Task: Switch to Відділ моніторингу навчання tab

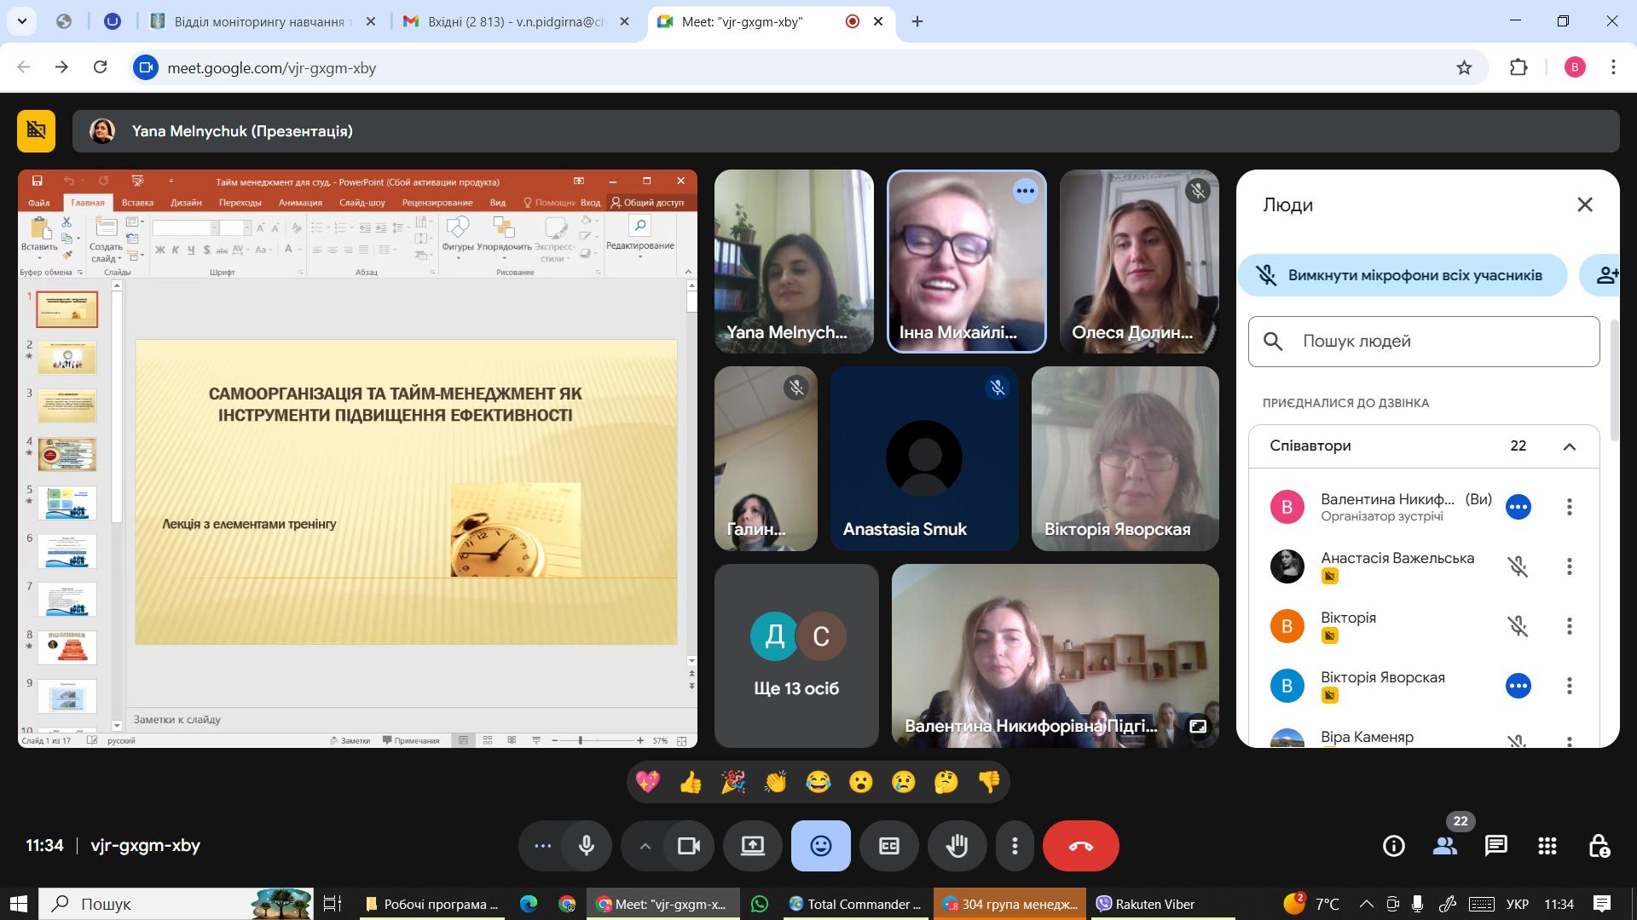Action: [x=260, y=22]
